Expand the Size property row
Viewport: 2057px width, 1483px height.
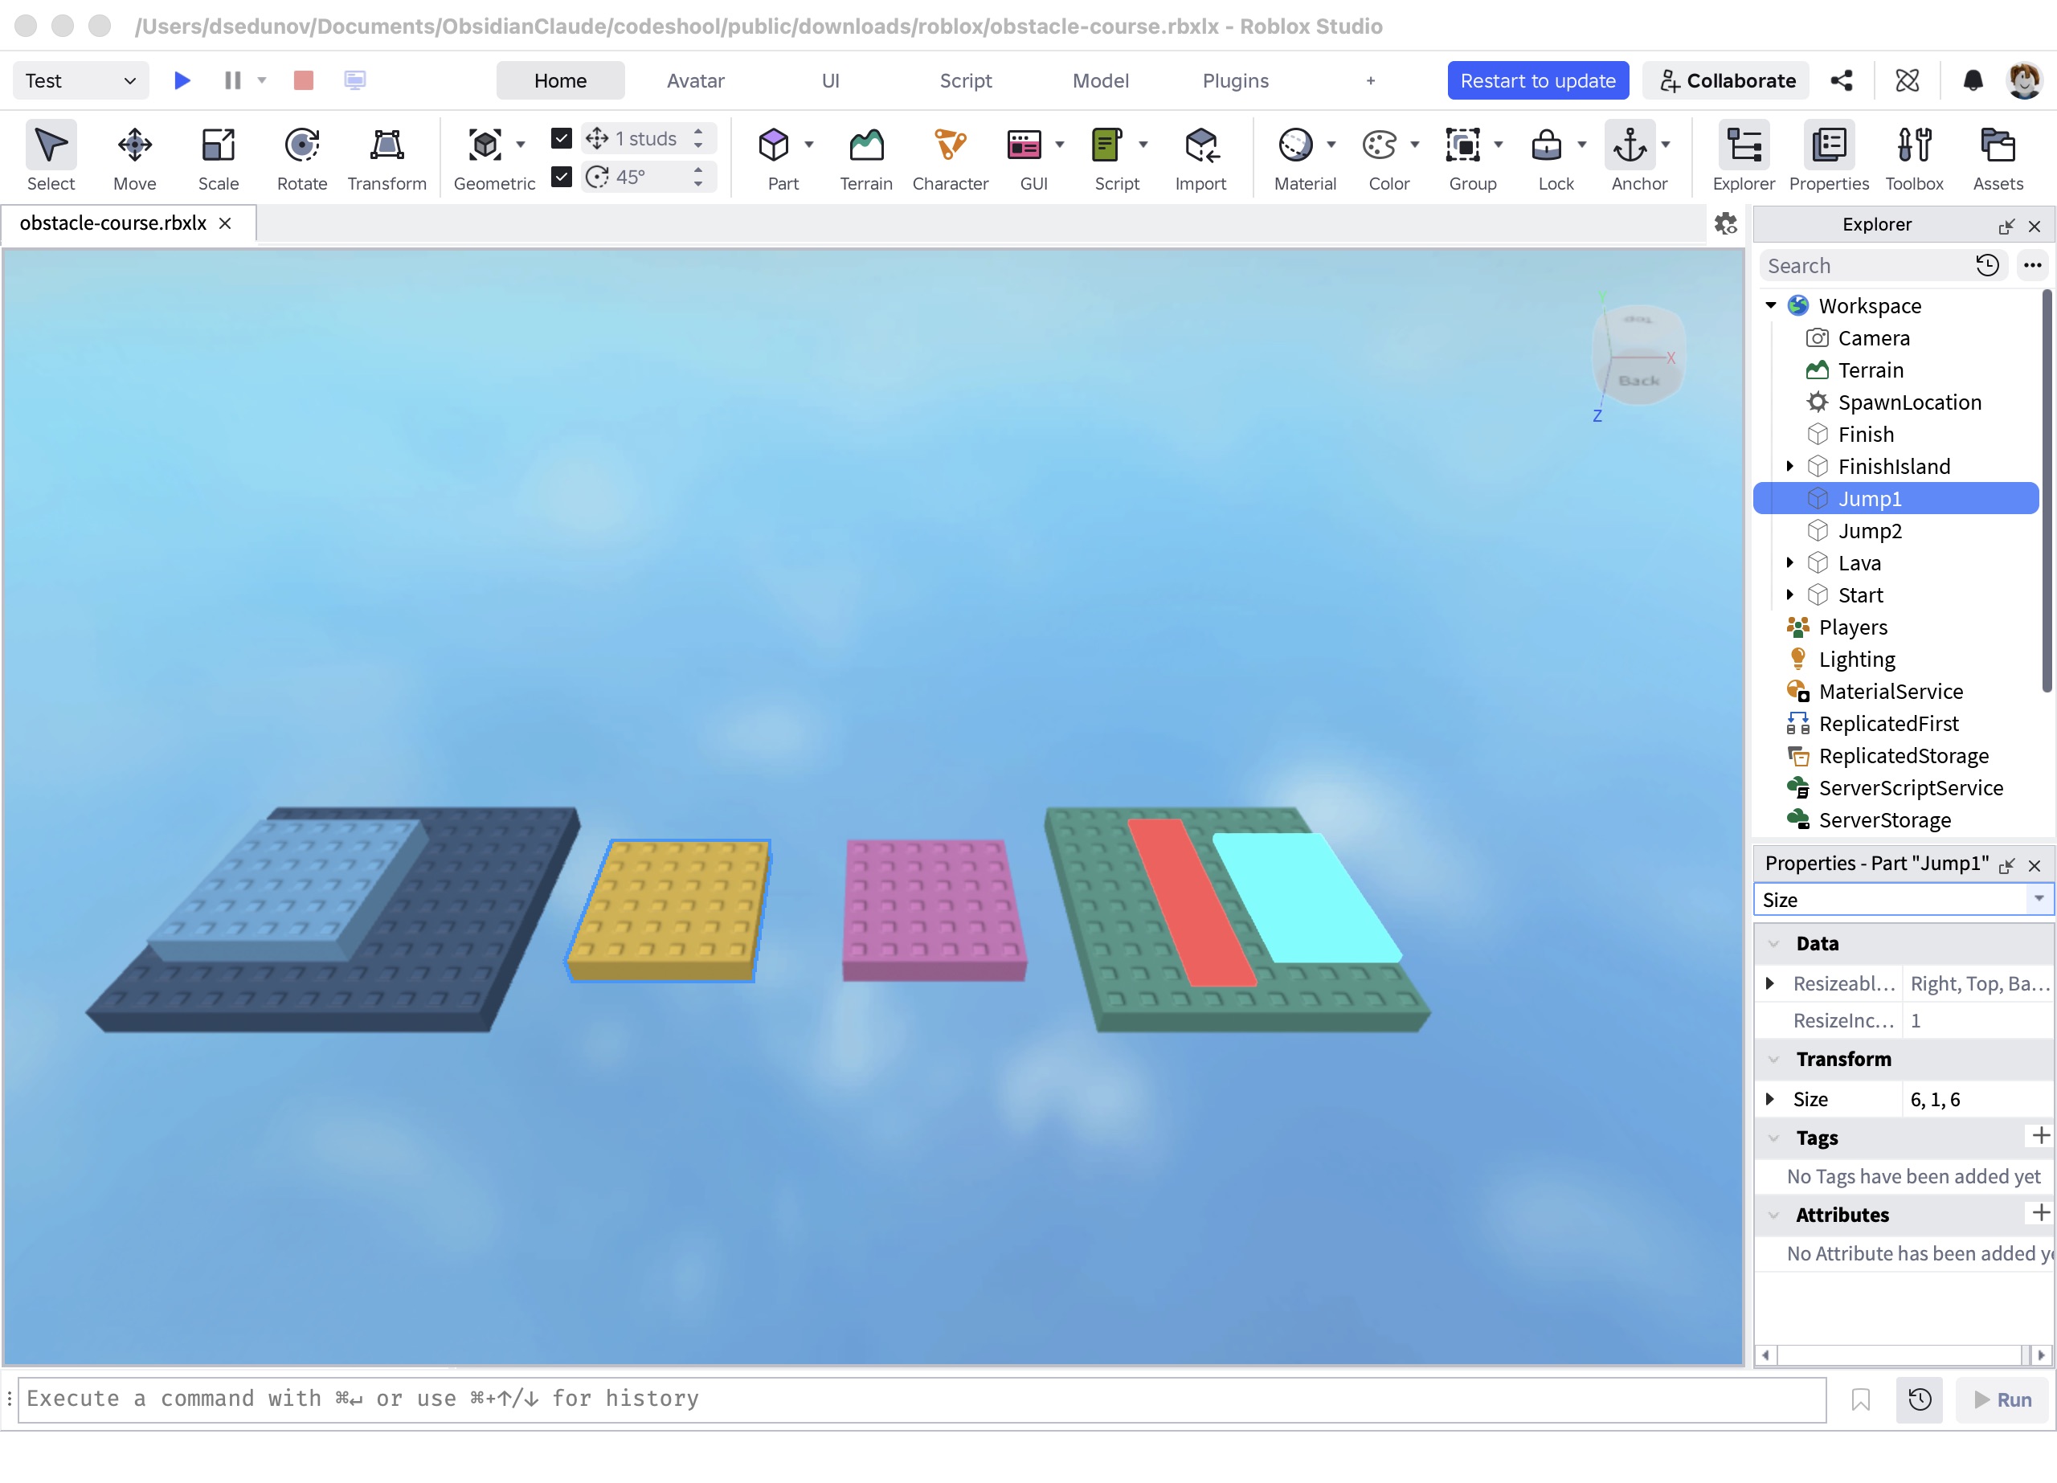1769,1099
